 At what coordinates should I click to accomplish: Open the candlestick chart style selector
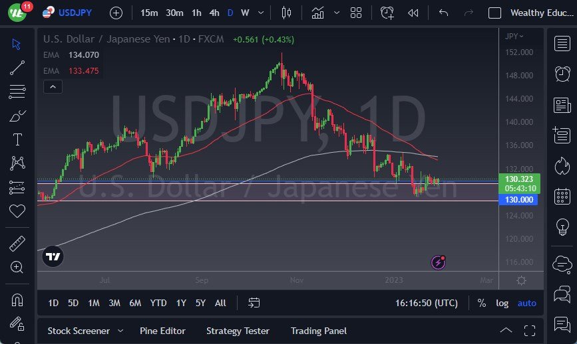287,13
